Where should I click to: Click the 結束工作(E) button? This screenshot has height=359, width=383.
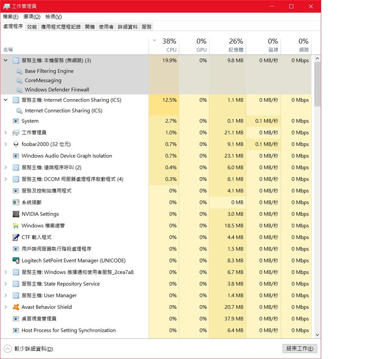point(300,349)
